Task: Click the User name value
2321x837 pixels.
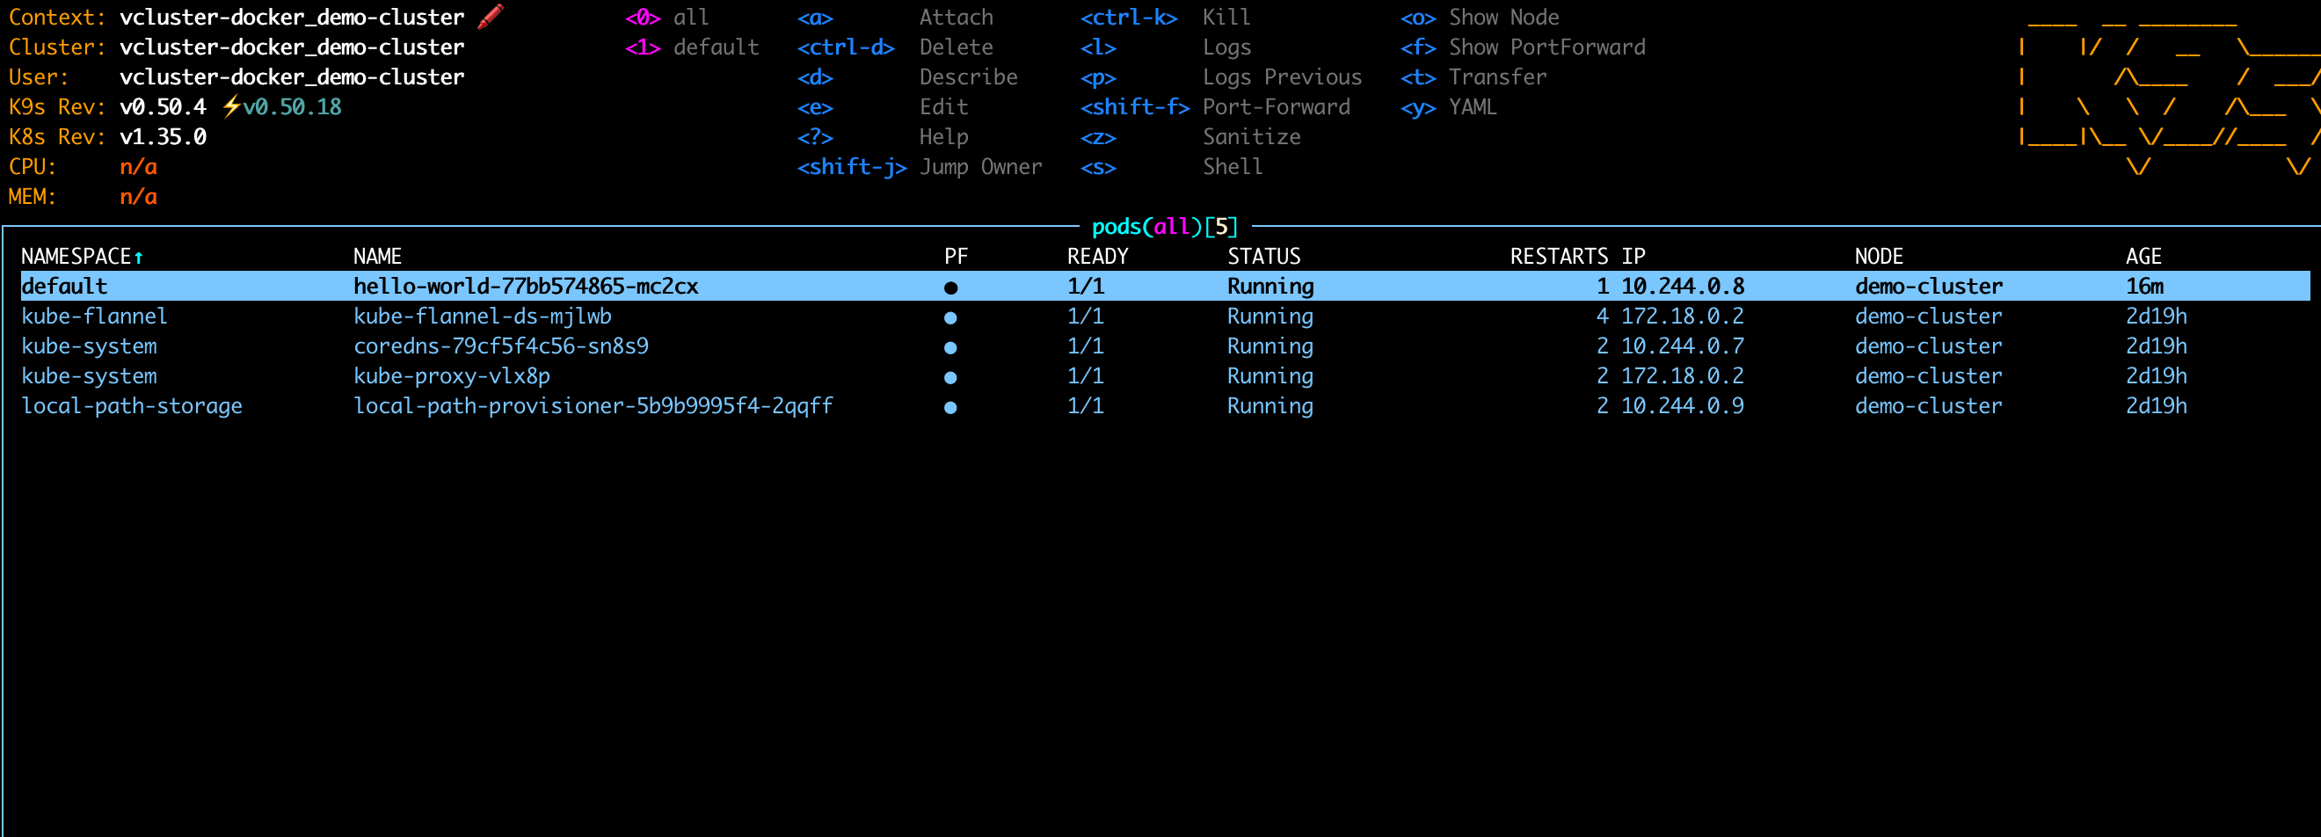Action: point(292,76)
